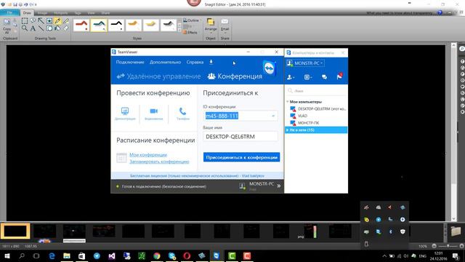Switch to the Конференция tab

(x=235, y=76)
